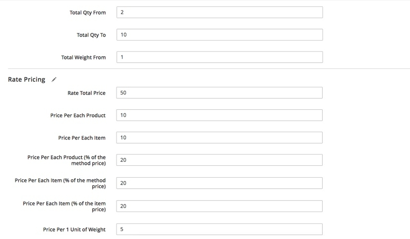The height and width of the screenshot is (239, 410).
Task: Focus Price Per Each Product percent of method input
Action: [220, 160]
